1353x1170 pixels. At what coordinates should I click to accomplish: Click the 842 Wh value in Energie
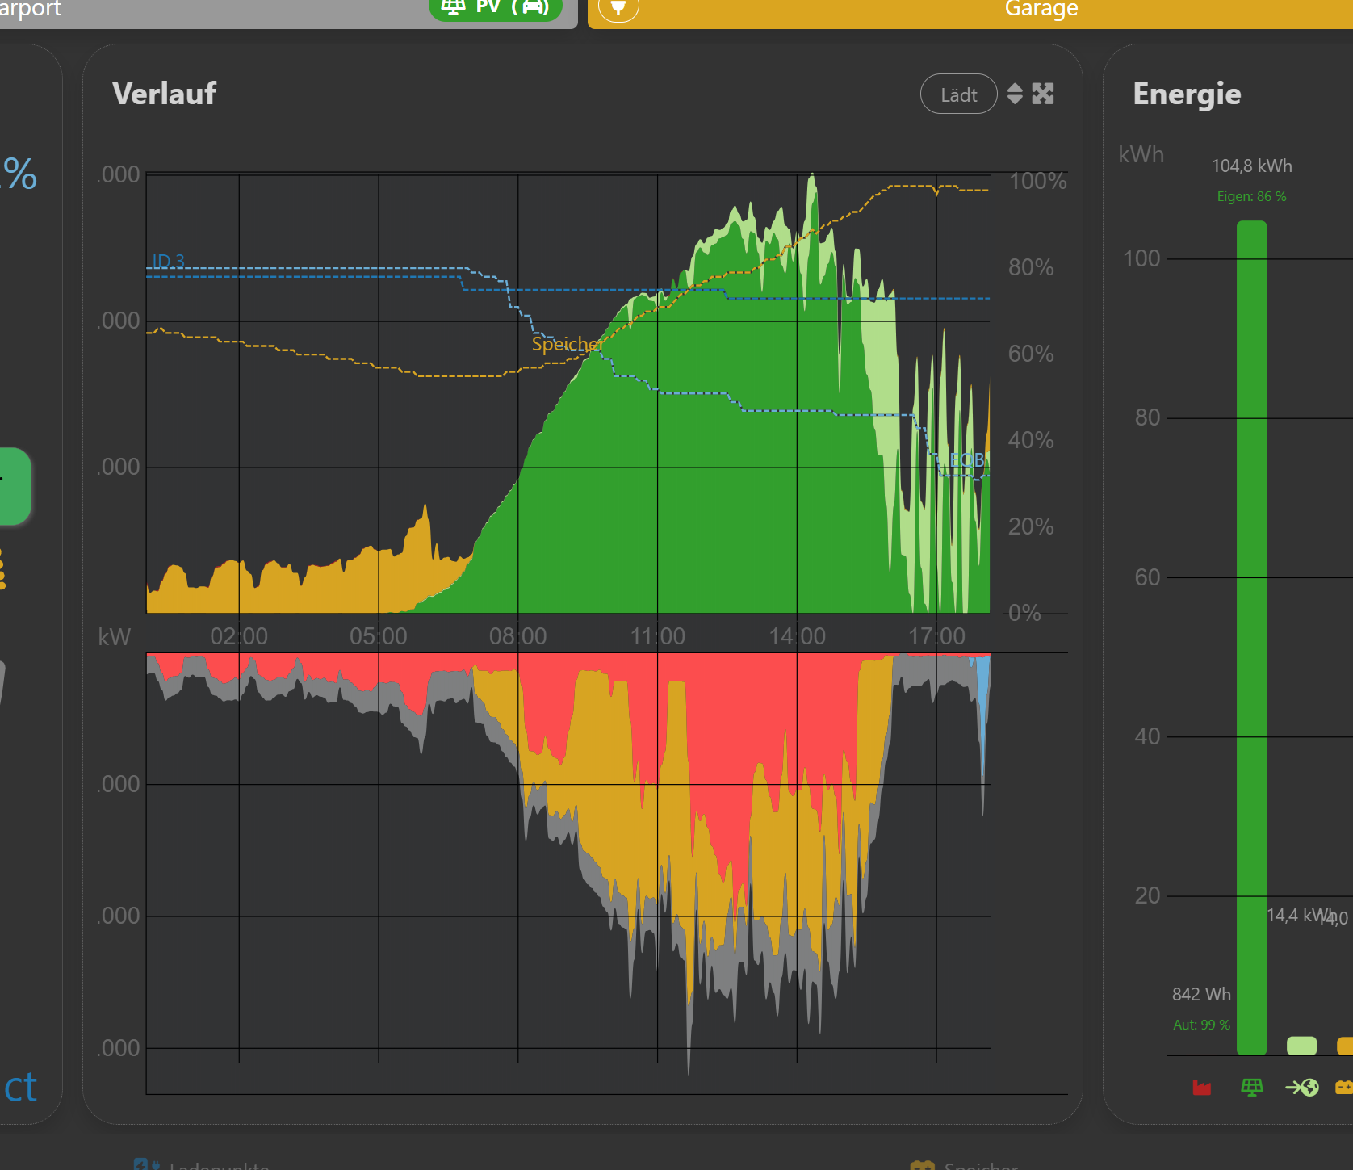click(x=1202, y=994)
